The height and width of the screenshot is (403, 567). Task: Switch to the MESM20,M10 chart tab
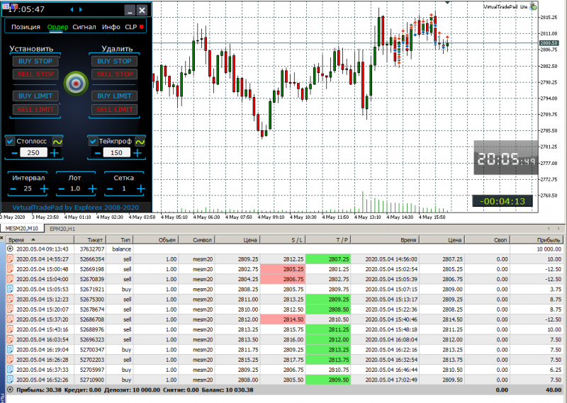pyautogui.click(x=22, y=229)
